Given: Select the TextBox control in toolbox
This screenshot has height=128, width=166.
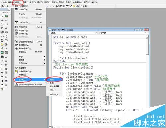Looking at the screenshot, I should (6, 20).
